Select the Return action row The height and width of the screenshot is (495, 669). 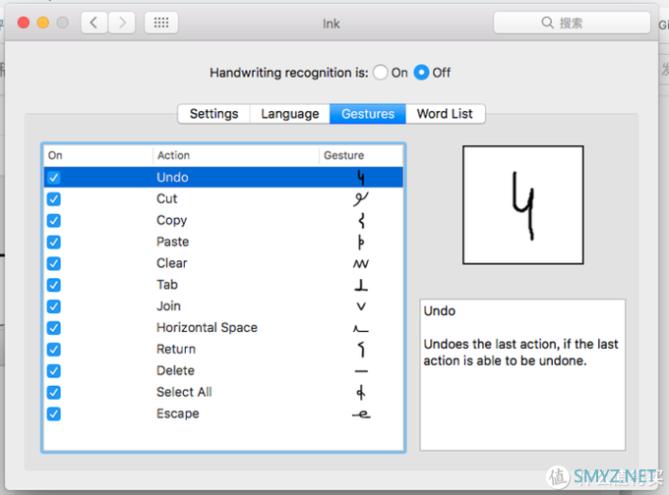[223, 350]
